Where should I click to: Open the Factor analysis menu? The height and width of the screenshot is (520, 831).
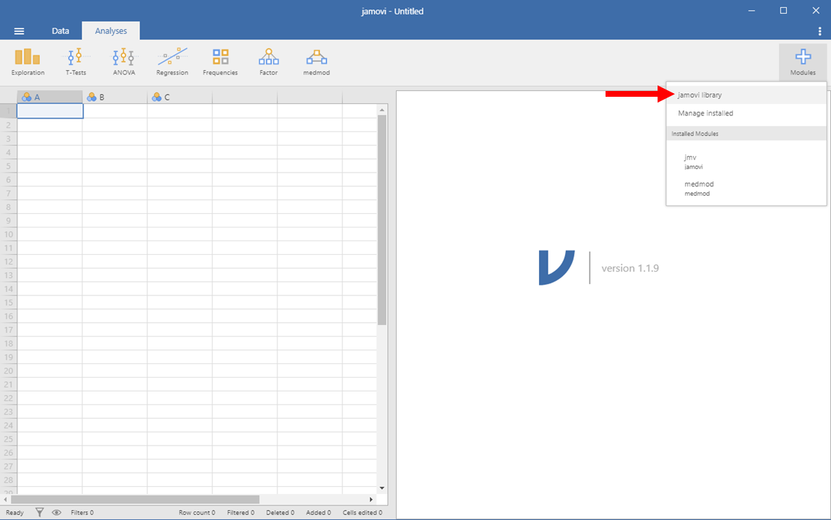268,61
